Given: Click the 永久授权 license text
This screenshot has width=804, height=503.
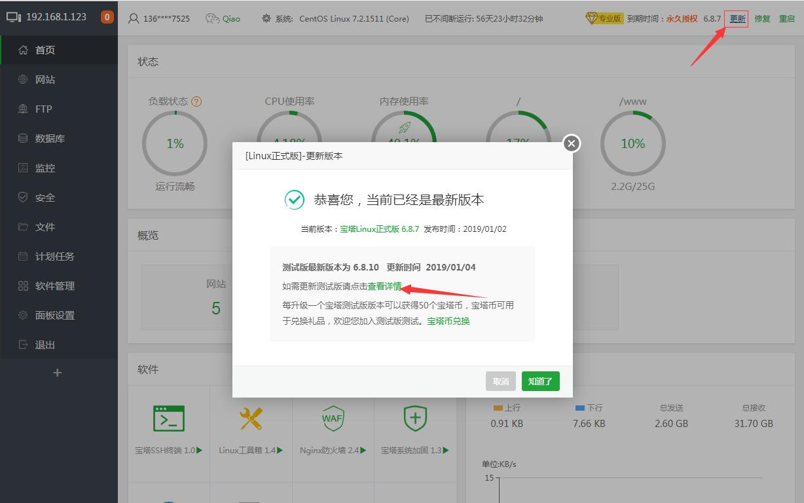Looking at the screenshot, I should click(682, 18).
